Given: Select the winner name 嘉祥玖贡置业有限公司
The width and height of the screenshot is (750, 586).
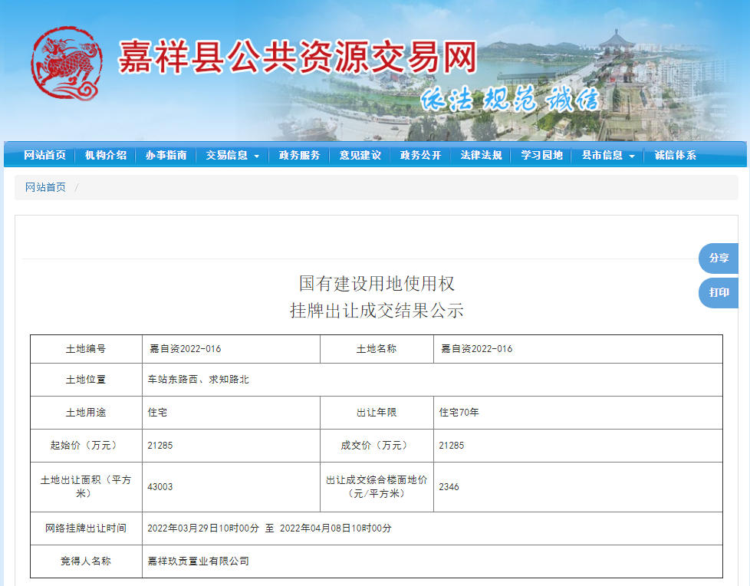Looking at the screenshot, I should [200, 562].
